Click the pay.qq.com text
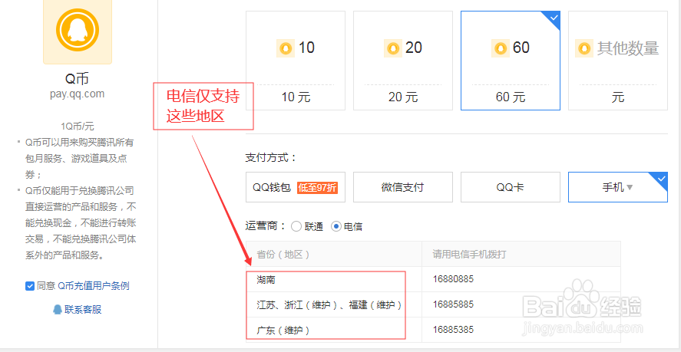 click(78, 94)
